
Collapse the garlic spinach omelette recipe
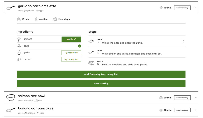pos(196,8)
